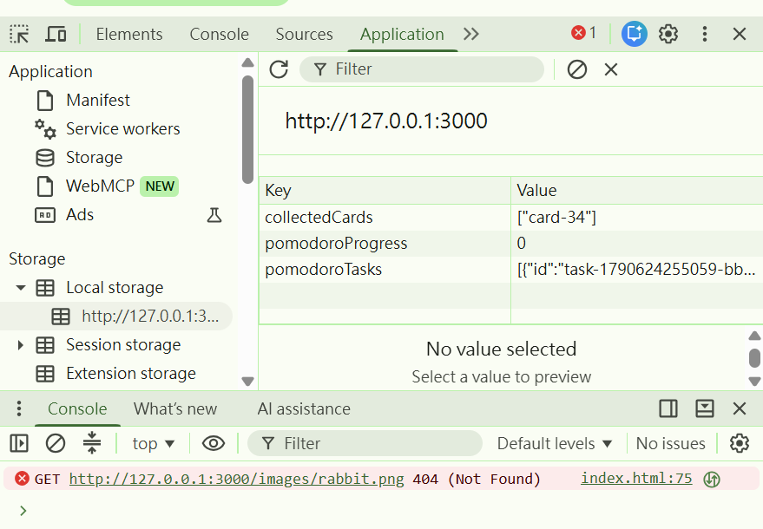
Task: Select the http://127.0.0.1:3... local storage entry
Action: [115, 317]
